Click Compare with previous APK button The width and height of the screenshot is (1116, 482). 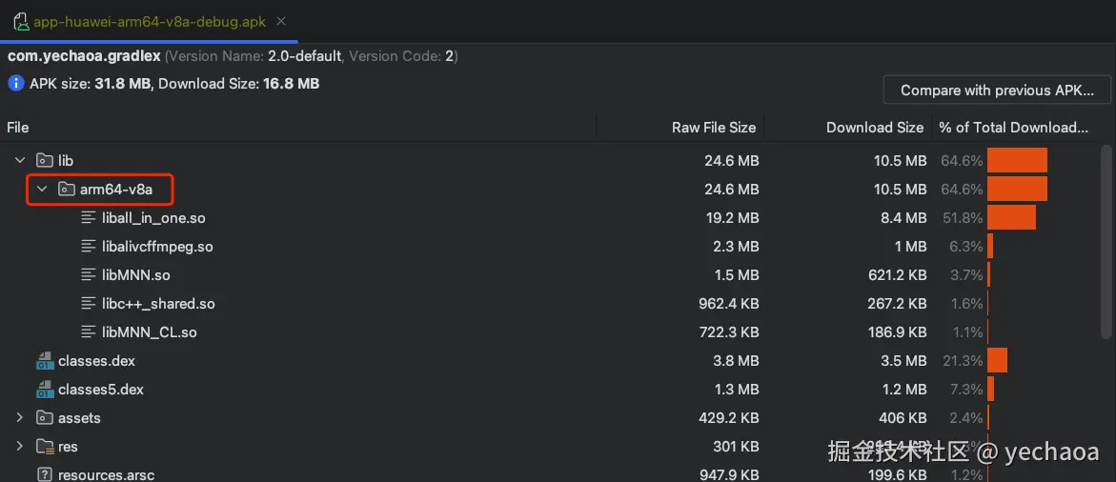pyautogui.click(x=997, y=90)
